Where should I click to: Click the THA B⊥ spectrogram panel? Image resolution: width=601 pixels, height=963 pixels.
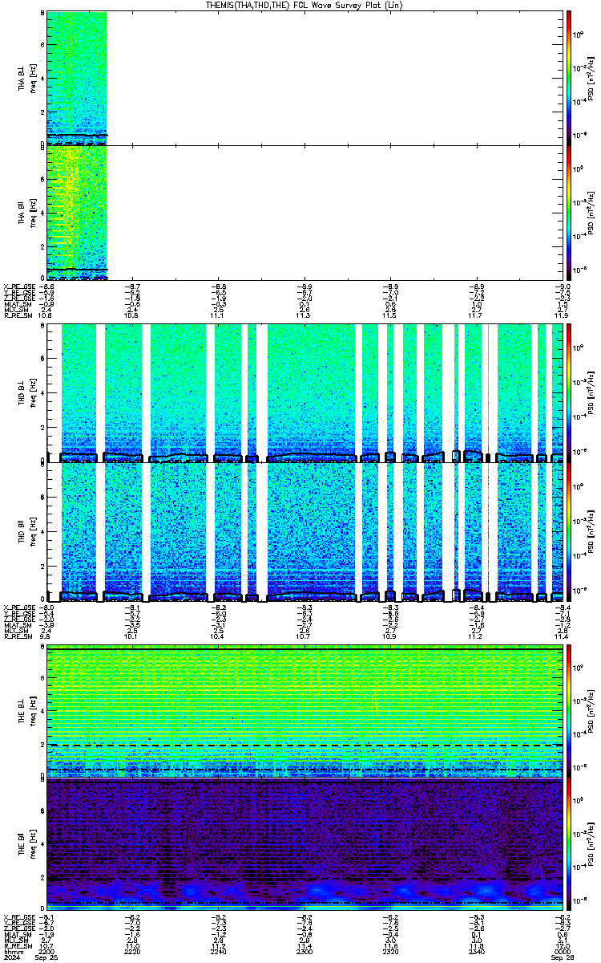pos(305,78)
